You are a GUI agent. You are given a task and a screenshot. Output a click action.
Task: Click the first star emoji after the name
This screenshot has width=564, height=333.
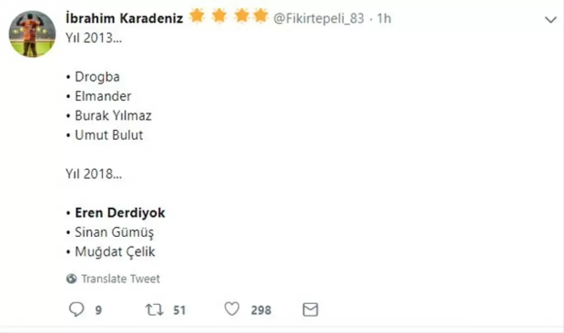[x=197, y=17]
